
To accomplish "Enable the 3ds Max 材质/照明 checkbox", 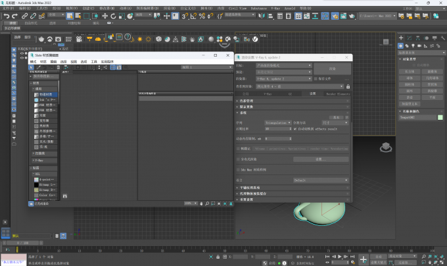I will pyautogui.click(x=238, y=170).
